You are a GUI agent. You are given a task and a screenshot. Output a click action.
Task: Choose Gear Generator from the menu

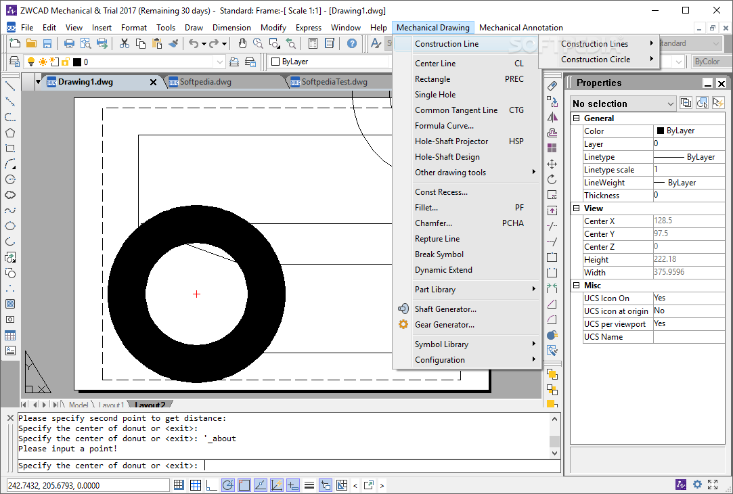(445, 324)
